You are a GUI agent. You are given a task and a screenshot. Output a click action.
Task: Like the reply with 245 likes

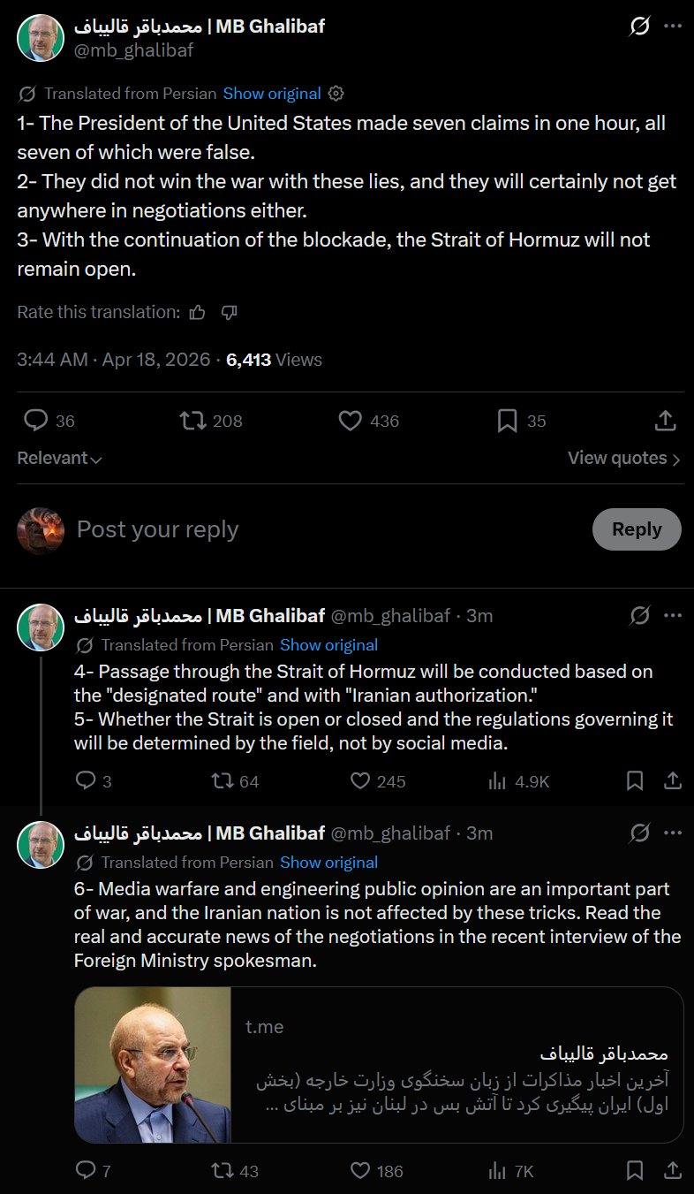[360, 781]
